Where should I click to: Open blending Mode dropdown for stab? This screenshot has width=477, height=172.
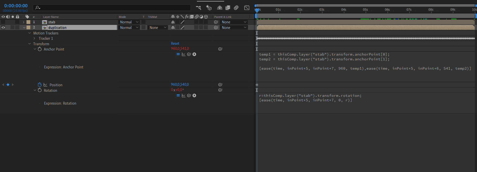pyautogui.click(x=129, y=22)
